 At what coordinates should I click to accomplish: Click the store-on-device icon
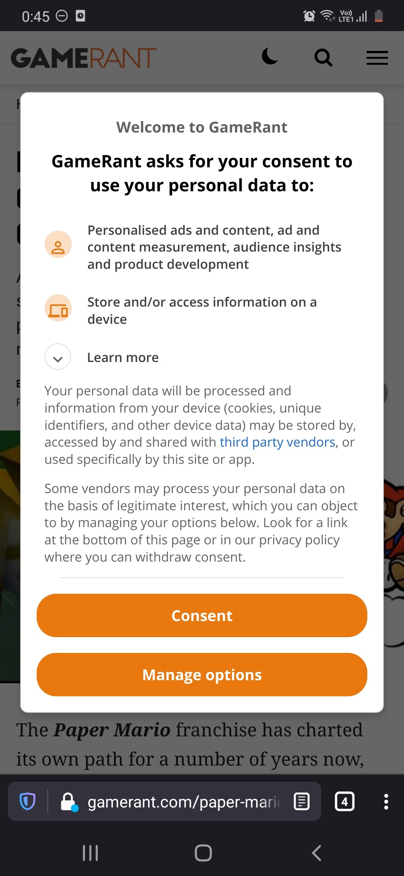tap(58, 308)
